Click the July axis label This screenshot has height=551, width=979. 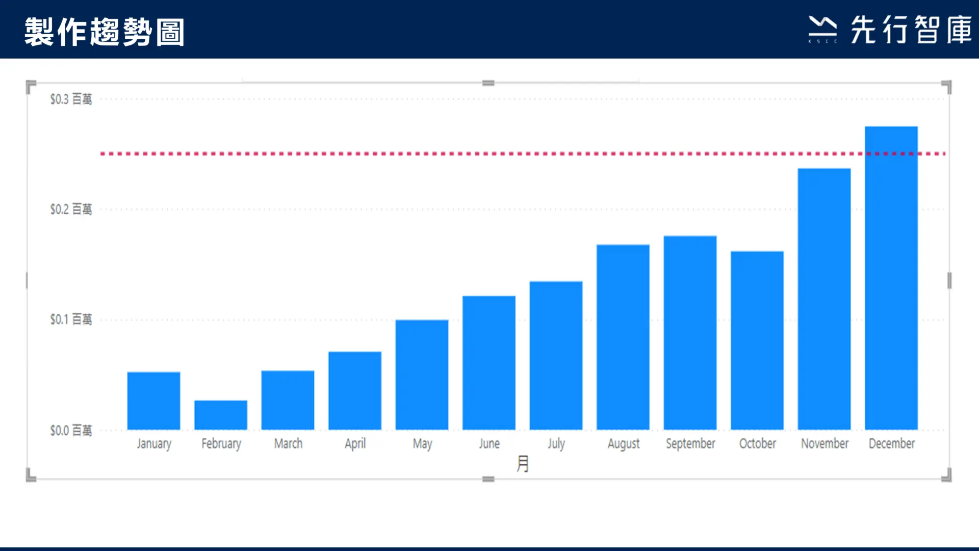556,444
